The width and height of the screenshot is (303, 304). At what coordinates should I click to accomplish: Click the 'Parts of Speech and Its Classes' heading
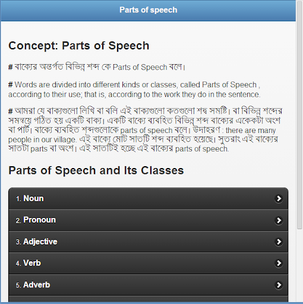point(96,170)
